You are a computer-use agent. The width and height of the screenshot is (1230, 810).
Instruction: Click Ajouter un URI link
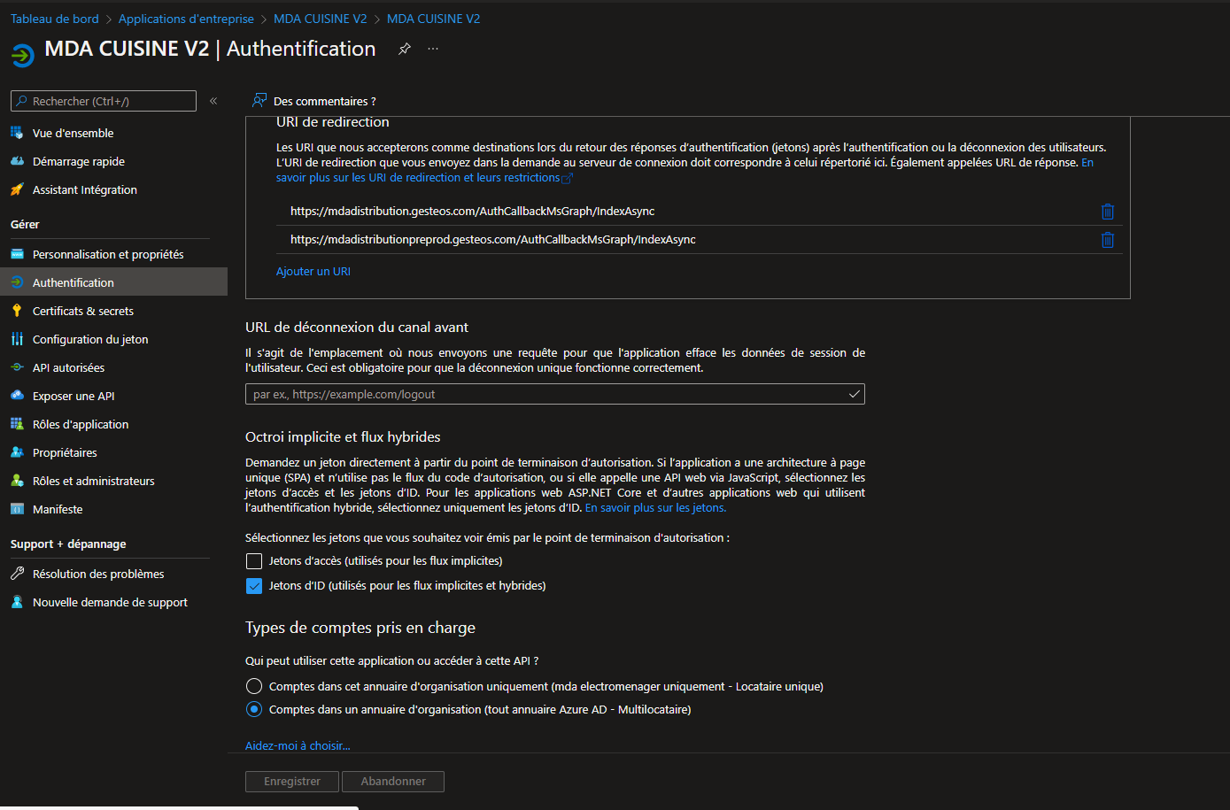[313, 272]
